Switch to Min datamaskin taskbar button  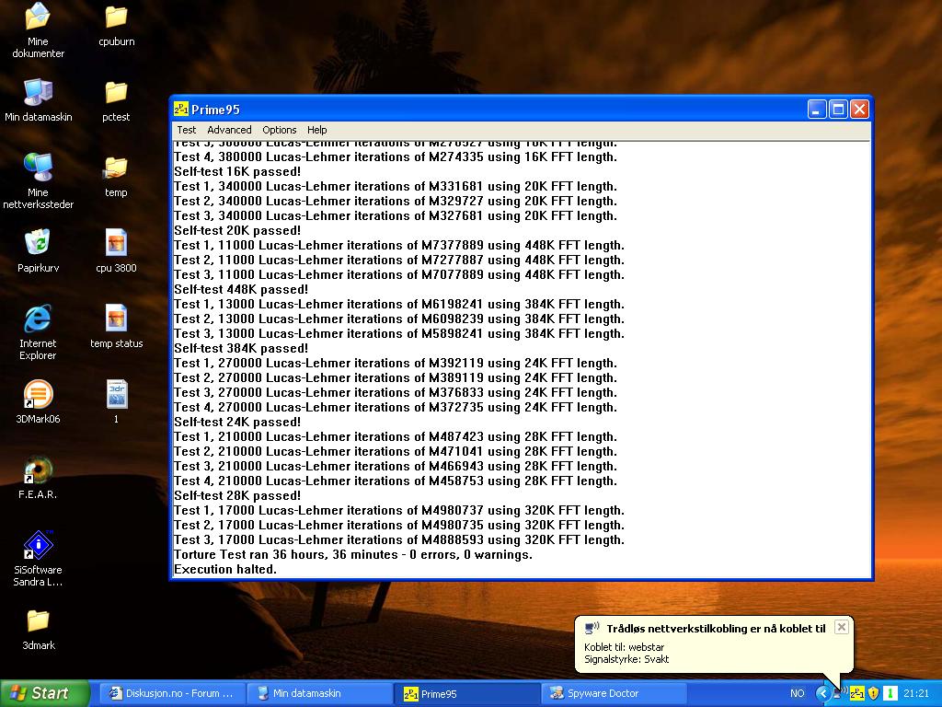[319, 693]
